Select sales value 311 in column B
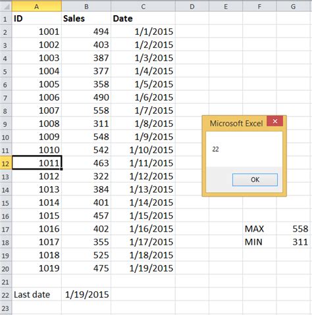The image size is (312, 315). [x=86, y=124]
